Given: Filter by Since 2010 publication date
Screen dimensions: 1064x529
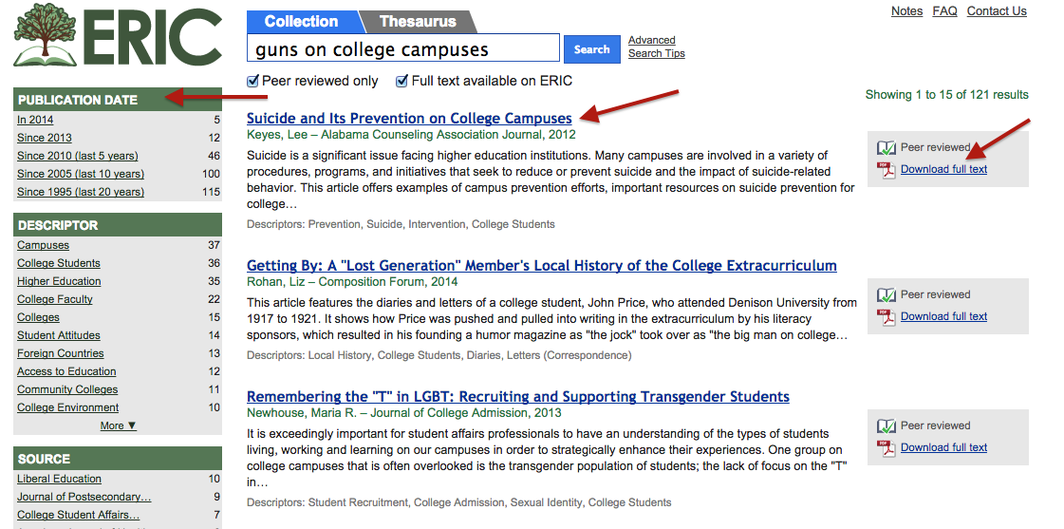Looking at the screenshot, I should coord(77,156).
